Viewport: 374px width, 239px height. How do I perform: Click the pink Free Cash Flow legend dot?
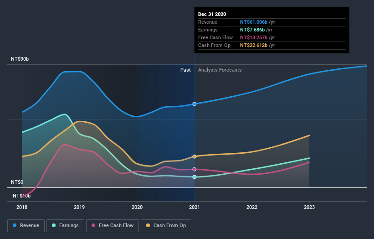[93, 225]
